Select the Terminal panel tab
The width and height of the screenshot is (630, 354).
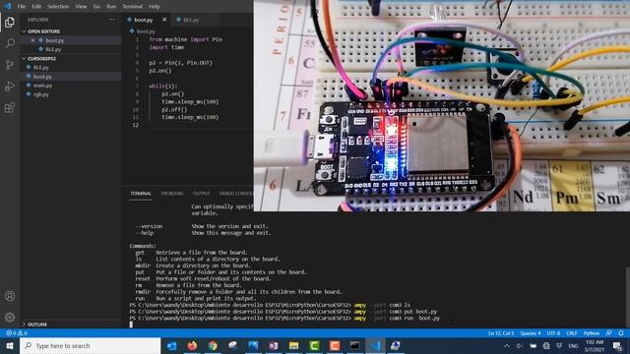tap(141, 194)
